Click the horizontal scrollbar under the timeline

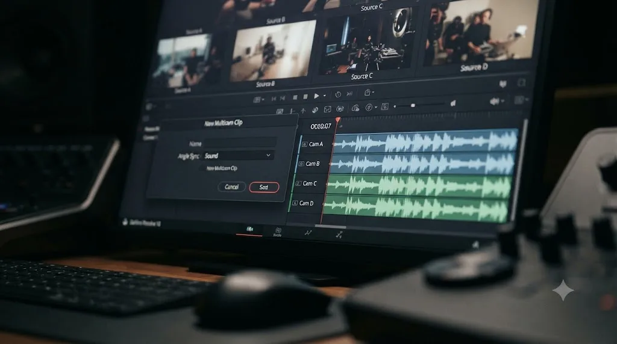point(331,227)
